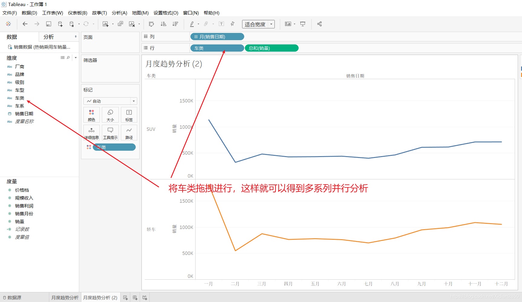Click the new dashboard tab icon at bottom

tap(135, 298)
